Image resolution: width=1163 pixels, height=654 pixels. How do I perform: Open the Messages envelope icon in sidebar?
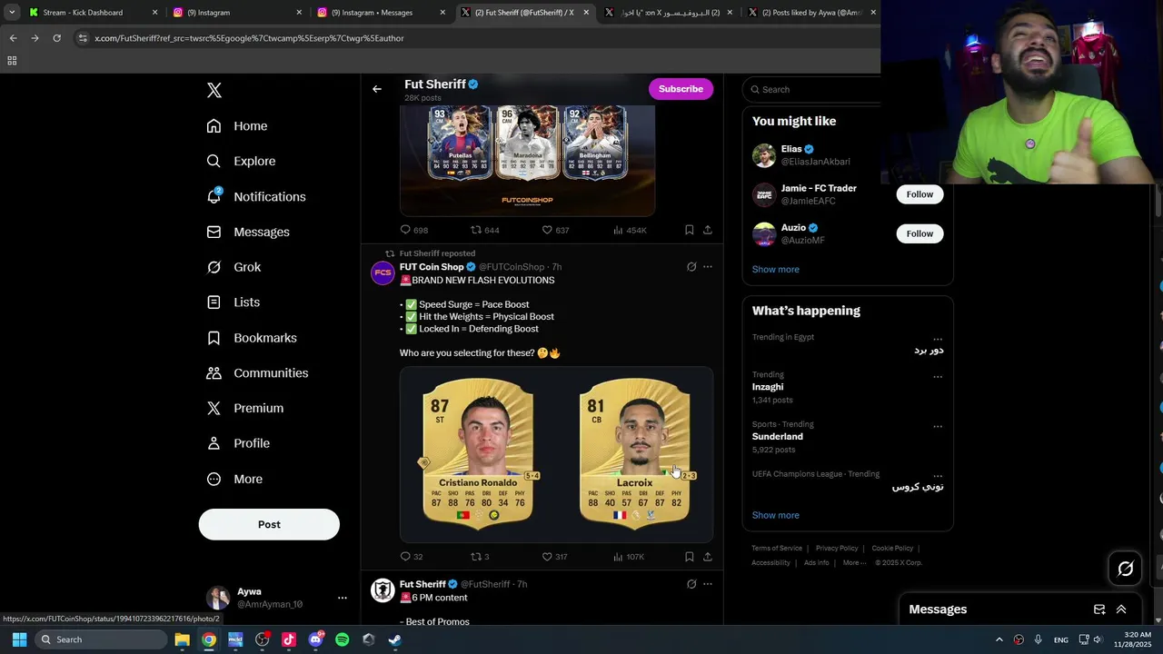[214, 232]
